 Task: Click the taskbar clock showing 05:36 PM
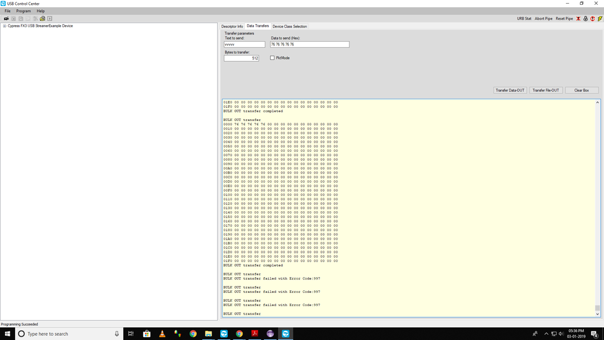pos(576,334)
